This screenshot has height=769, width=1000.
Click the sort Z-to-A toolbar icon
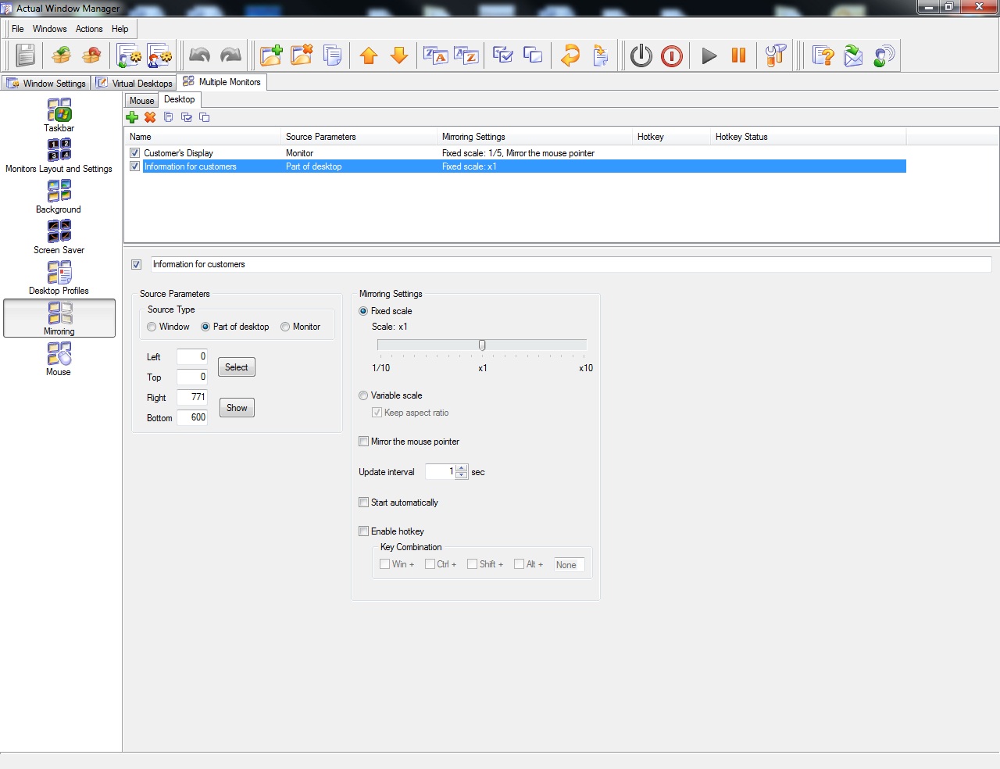point(435,55)
